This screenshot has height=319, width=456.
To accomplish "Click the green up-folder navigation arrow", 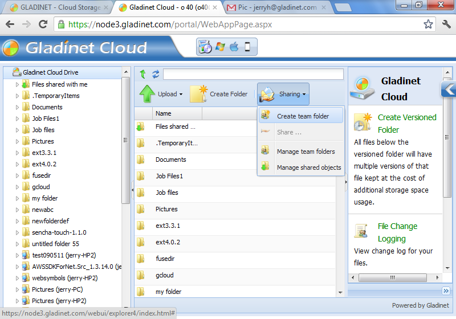I will click(143, 75).
